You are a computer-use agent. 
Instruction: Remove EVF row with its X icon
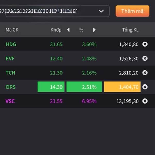[x=145, y=58]
